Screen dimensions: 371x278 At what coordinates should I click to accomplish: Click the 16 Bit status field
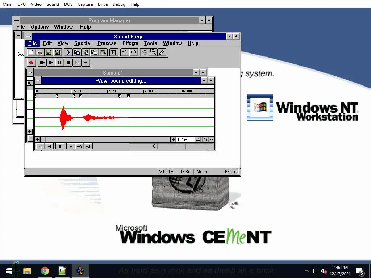pyautogui.click(x=185, y=171)
